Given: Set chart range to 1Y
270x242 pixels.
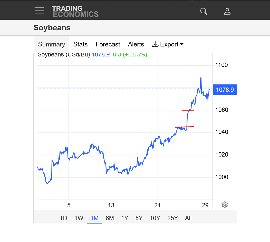Looking at the screenshot, I should [x=124, y=218].
